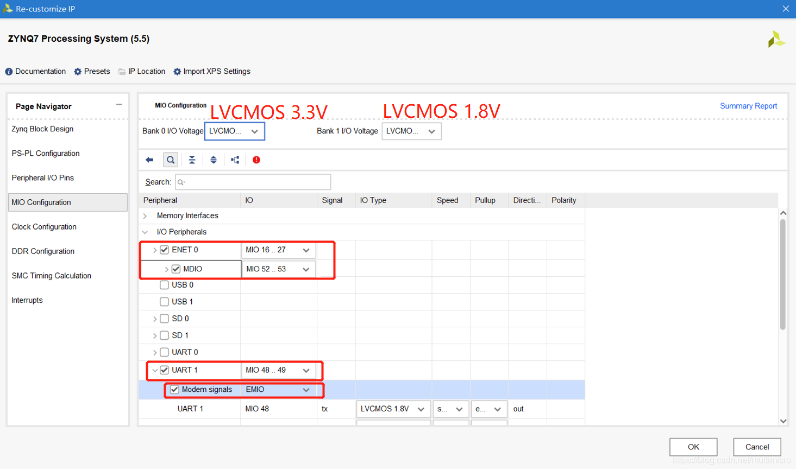Enable the SD 1 checkbox

[x=164, y=335]
